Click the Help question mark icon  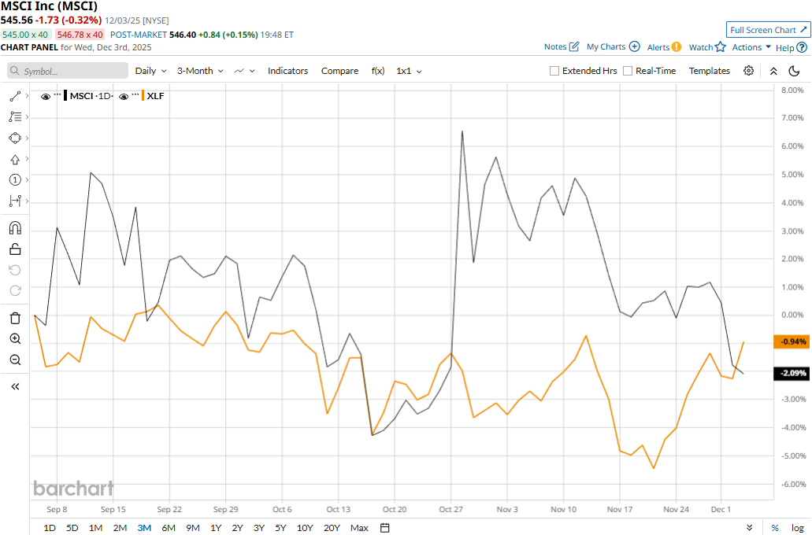coord(802,48)
